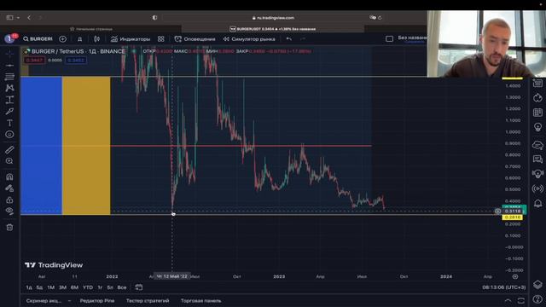This screenshot has height=307, width=546.
Task: Hide all drawings with eye icon
Action: click(x=9, y=211)
